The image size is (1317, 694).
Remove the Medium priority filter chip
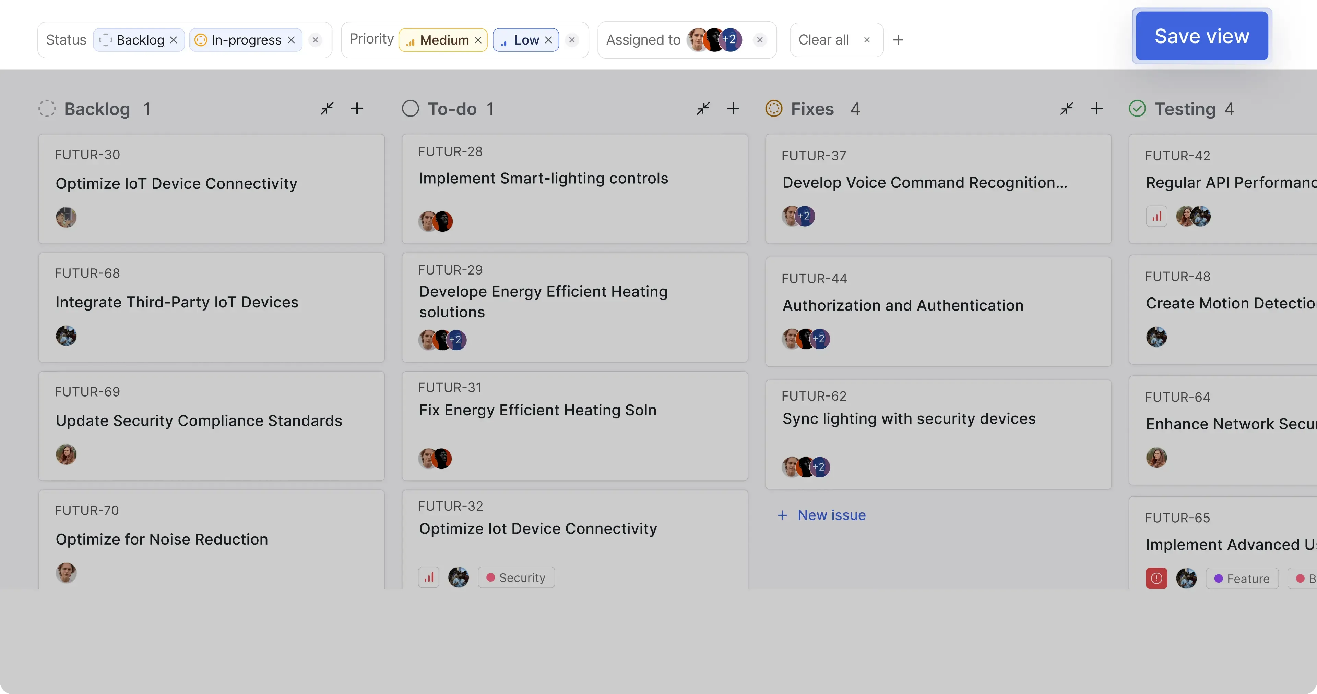pos(478,40)
